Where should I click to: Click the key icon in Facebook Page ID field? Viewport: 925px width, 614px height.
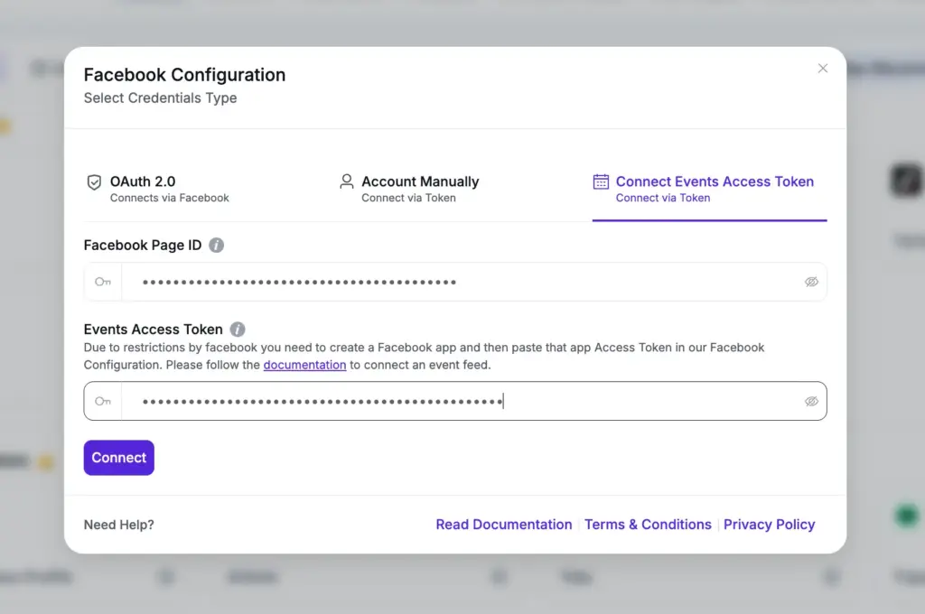click(103, 282)
